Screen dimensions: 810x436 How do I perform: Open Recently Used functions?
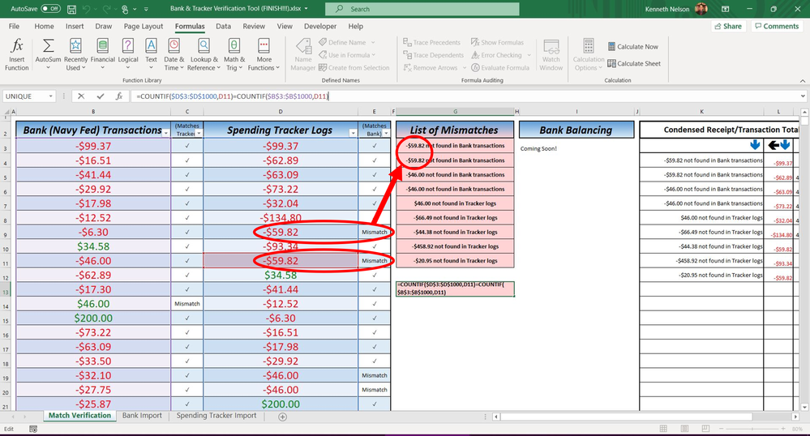click(x=76, y=54)
